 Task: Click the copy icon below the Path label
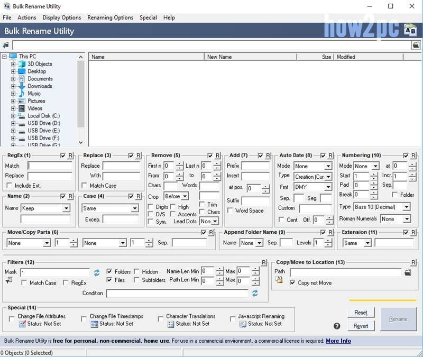(x=279, y=280)
